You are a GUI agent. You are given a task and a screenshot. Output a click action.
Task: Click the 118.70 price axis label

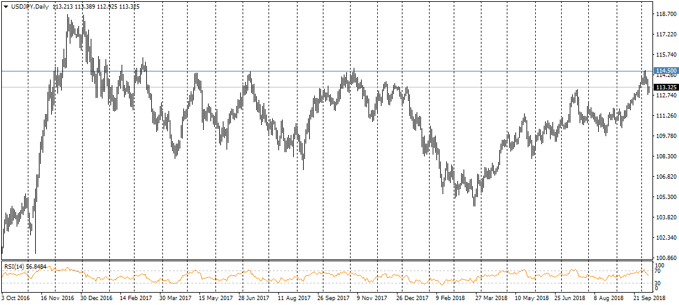664,14
